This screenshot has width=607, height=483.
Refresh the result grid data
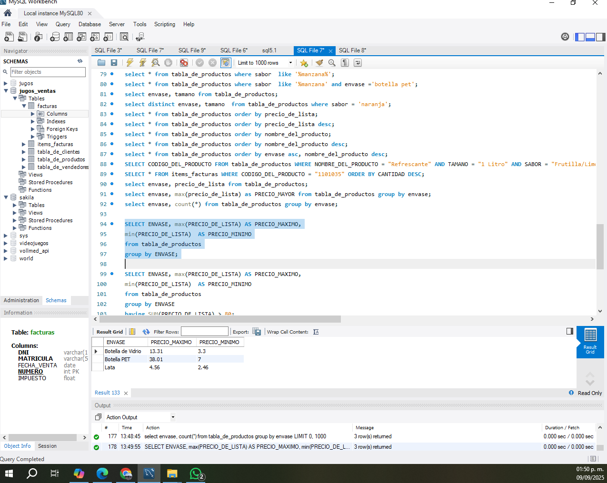click(x=146, y=332)
